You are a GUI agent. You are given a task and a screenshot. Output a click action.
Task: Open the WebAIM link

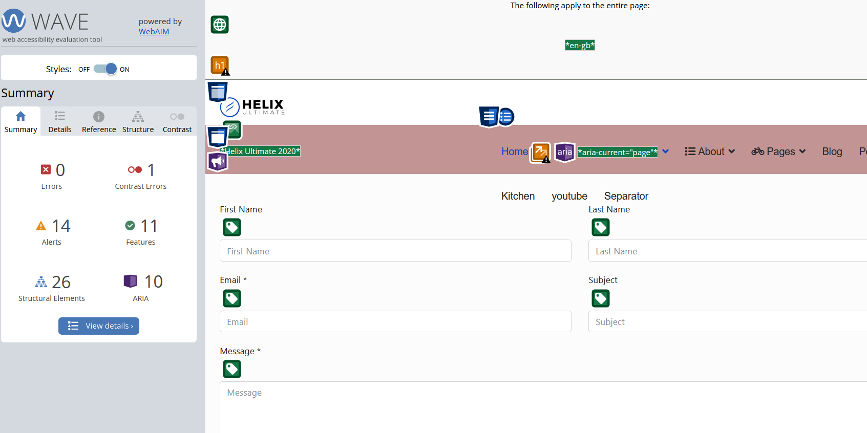point(154,31)
